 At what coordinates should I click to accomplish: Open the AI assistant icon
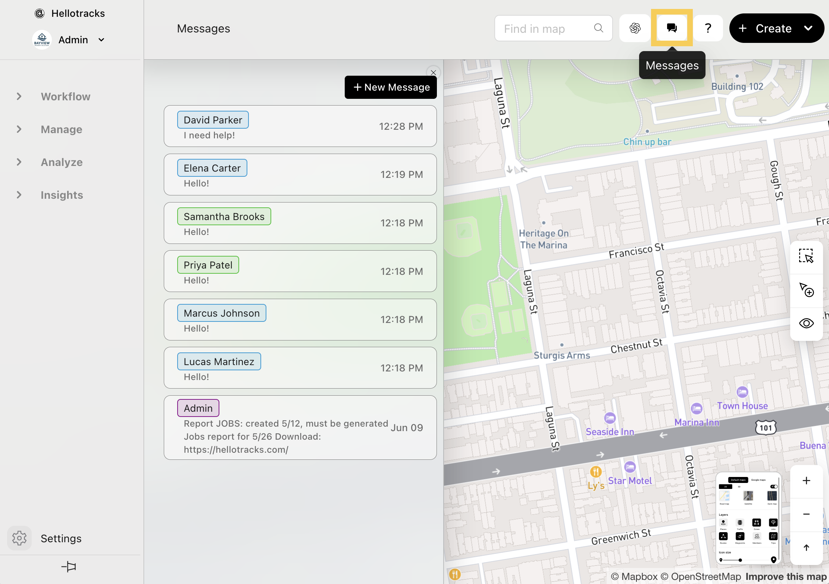pyautogui.click(x=635, y=28)
